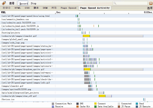The width and height of the screenshot is (153, 108).
Task: Click the yellow Connect legend swatch
Action: click(x=96, y=104)
